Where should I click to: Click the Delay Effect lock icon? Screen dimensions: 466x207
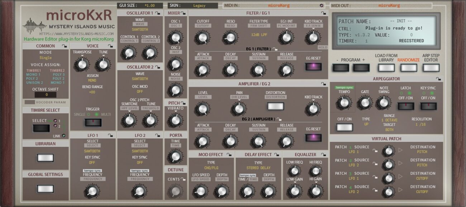pos(277,155)
